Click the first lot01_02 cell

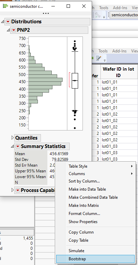click(x=119, y=114)
